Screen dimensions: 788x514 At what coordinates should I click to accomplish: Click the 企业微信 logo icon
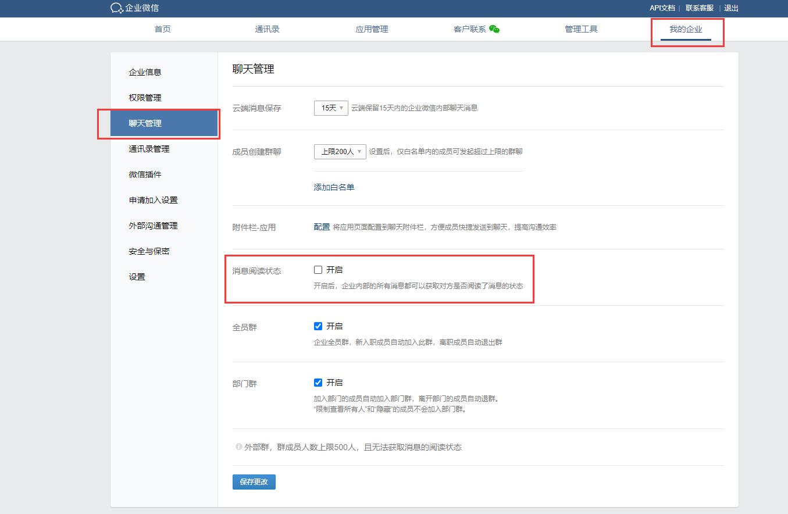[x=116, y=8]
